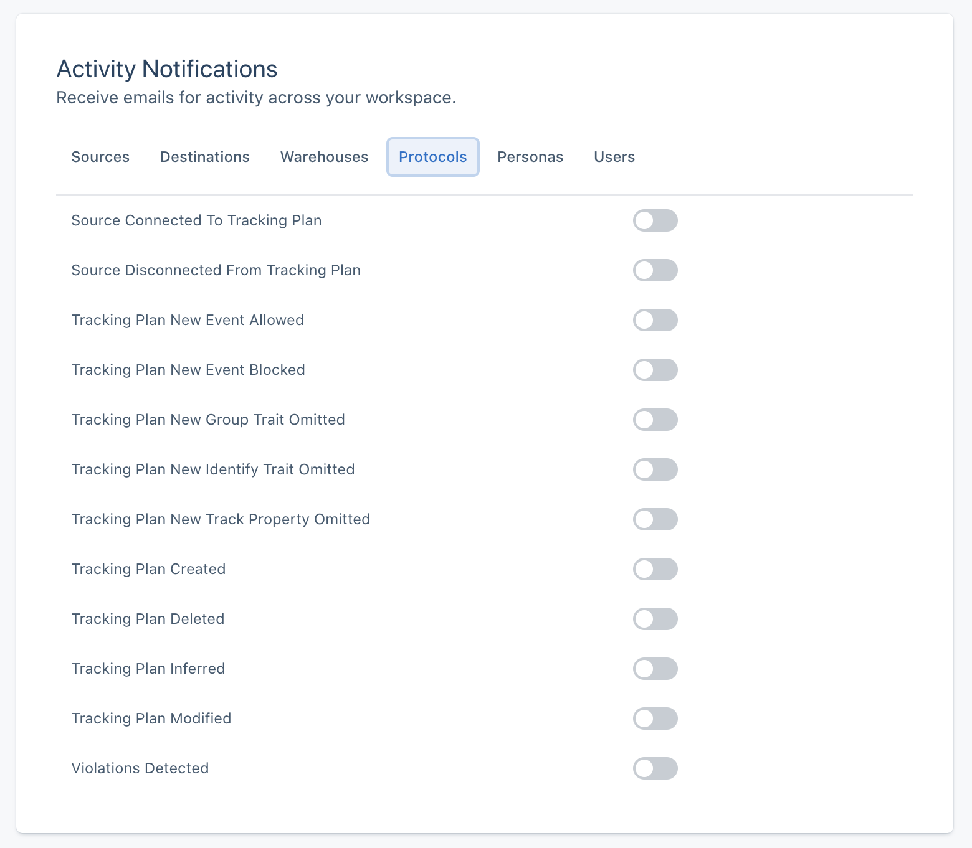Open the Users tab
Screen dimensions: 972x848
pos(614,157)
